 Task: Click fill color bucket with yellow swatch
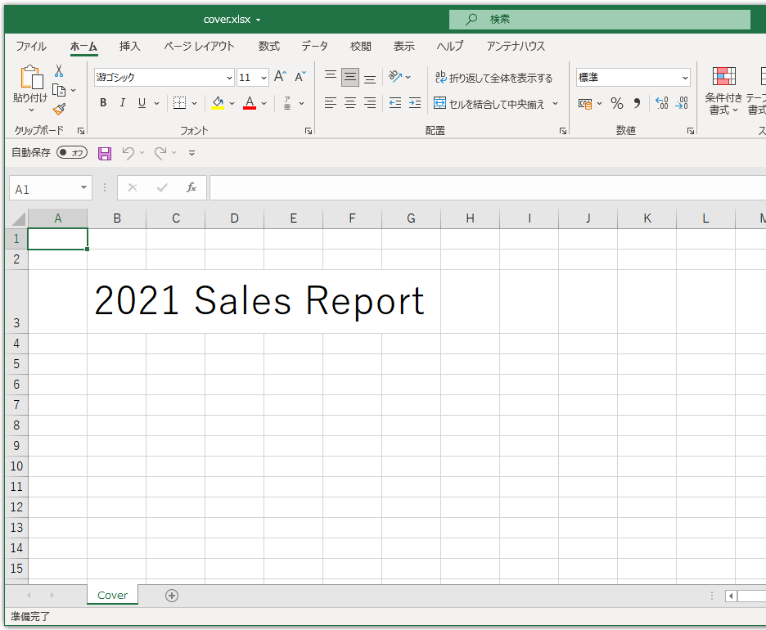[x=218, y=103]
